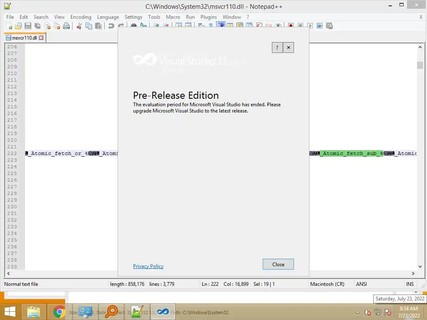Dismiss dialog with its X button
This screenshot has height=320, width=427.
[x=289, y=47]
